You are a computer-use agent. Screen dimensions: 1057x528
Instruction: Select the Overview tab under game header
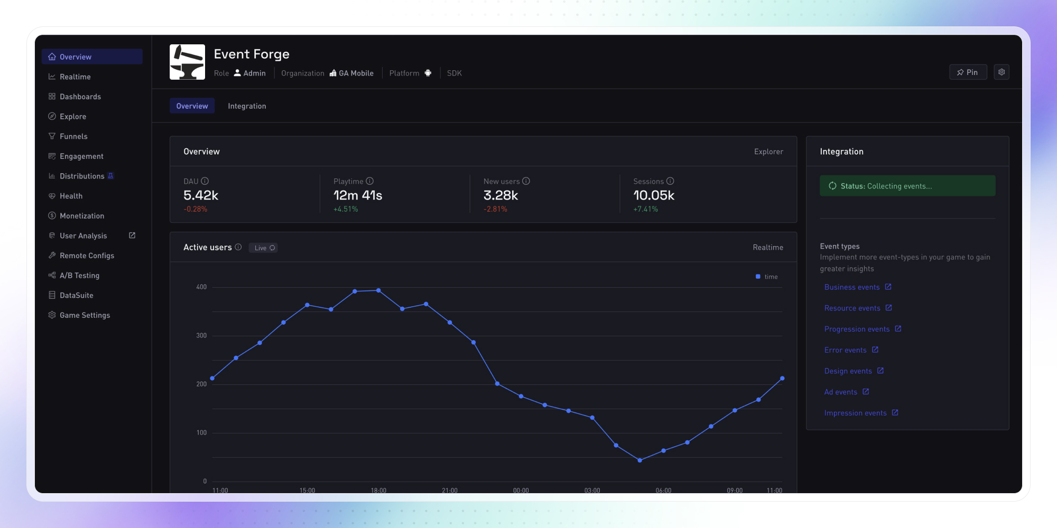[192, 106]
